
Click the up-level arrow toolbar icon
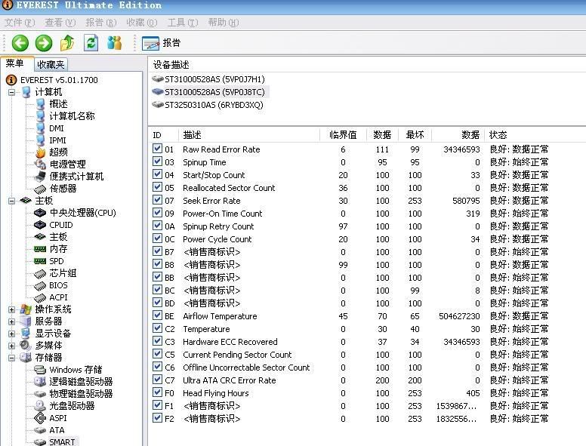(68, 43)
